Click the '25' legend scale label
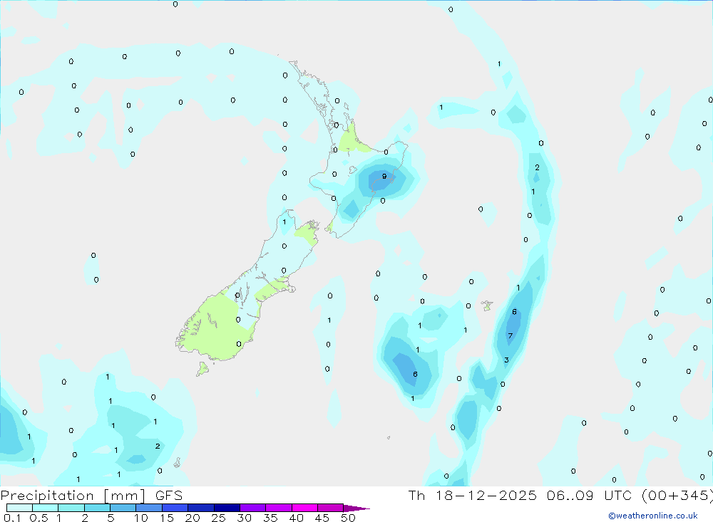 coord(218,518)
